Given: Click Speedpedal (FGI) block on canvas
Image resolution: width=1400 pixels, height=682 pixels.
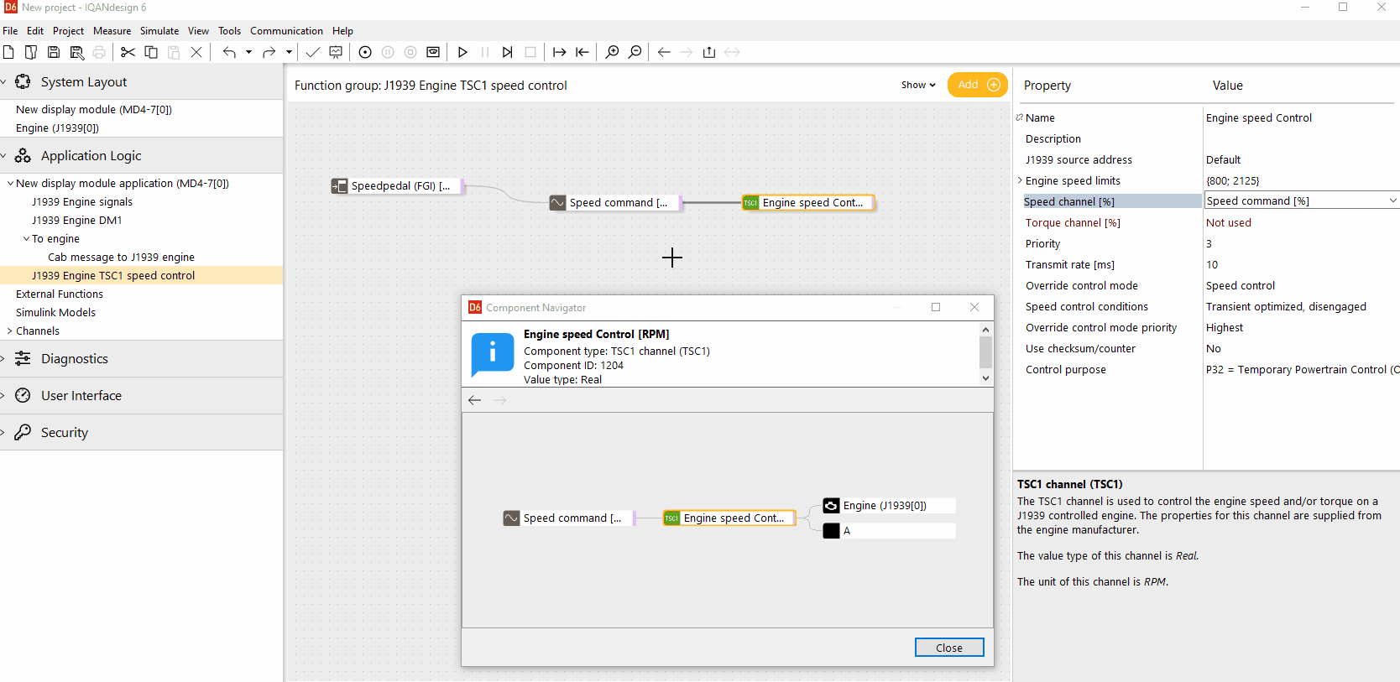Looking at the screenshot, I should point(396,185).
